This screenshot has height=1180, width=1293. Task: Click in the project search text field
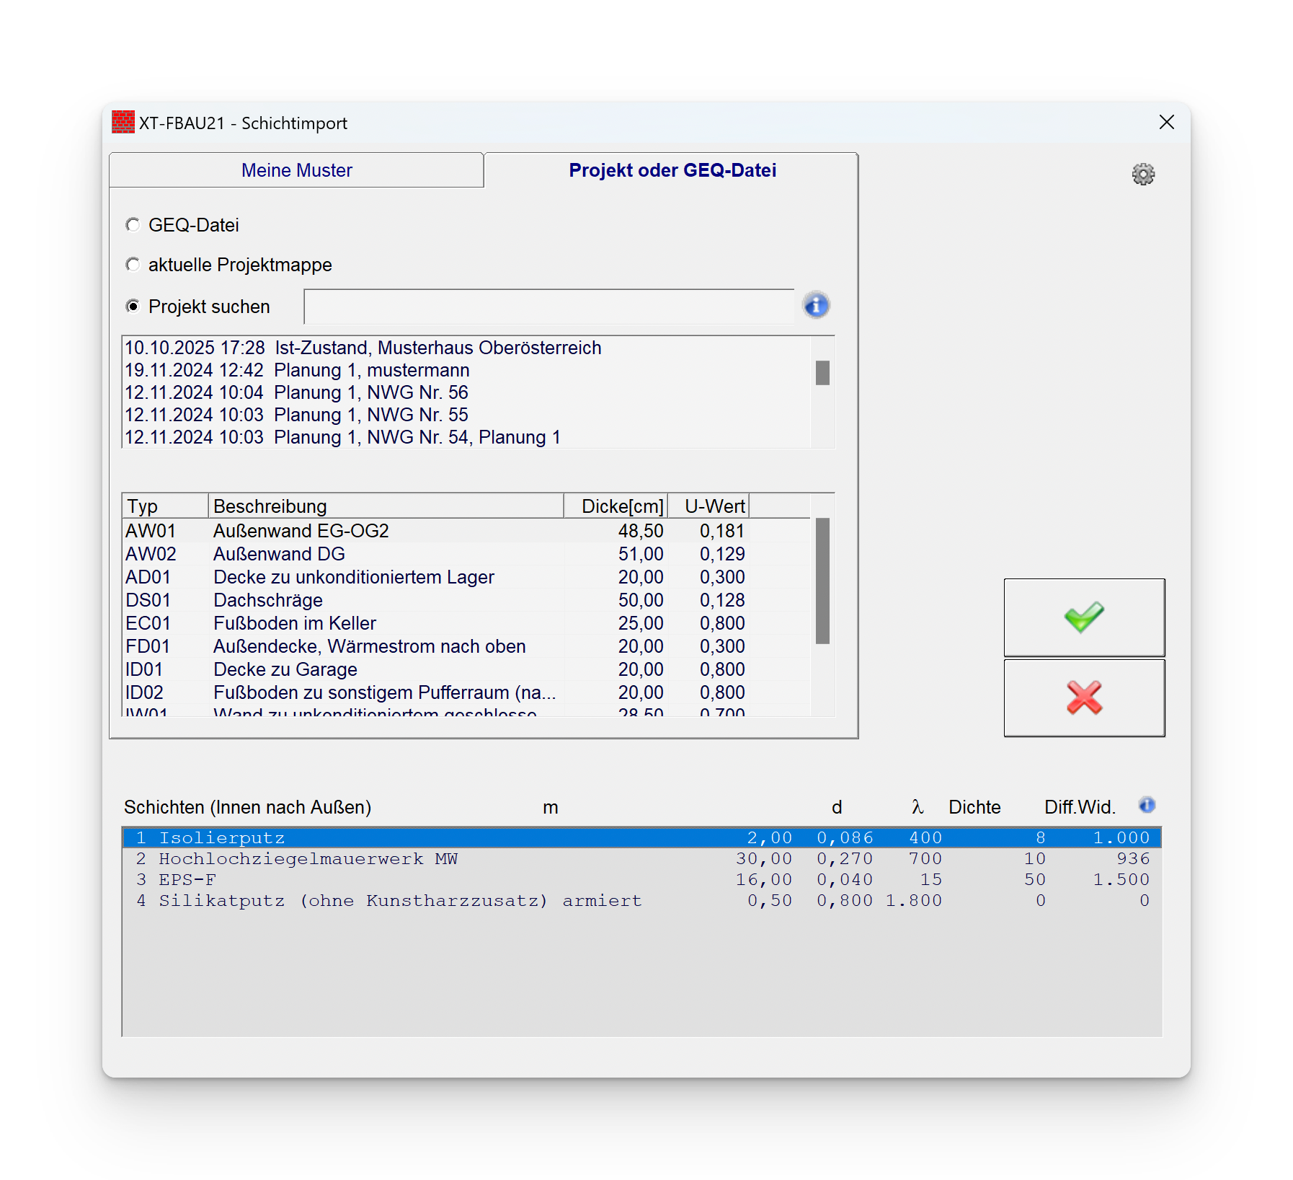pos(548,307)
